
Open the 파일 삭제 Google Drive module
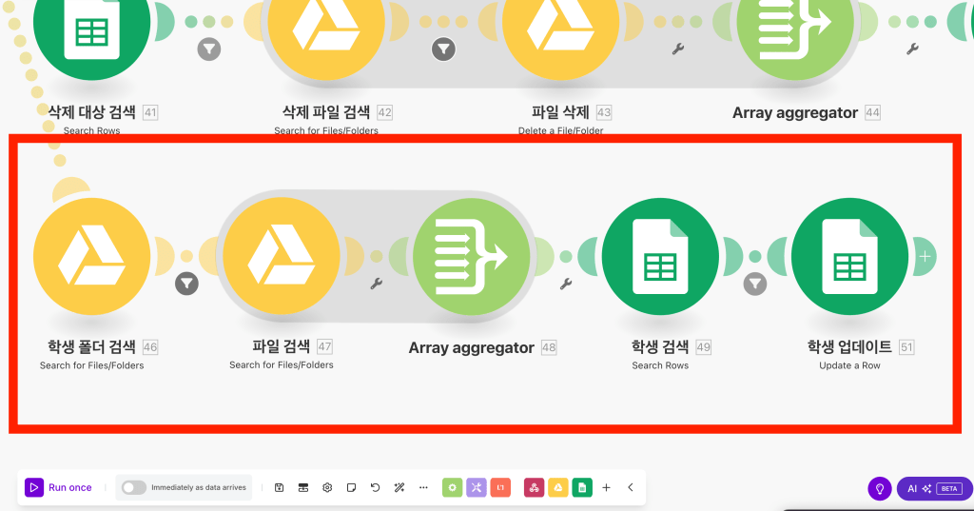pyautogui.click(x=561, y=25)
